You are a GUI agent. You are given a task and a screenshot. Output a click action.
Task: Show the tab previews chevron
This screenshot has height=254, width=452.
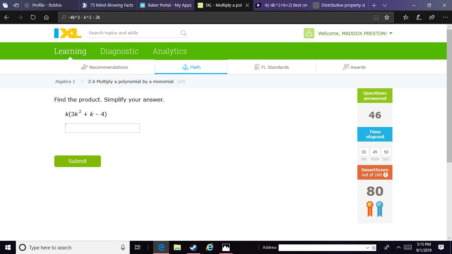tap(384, 5)
